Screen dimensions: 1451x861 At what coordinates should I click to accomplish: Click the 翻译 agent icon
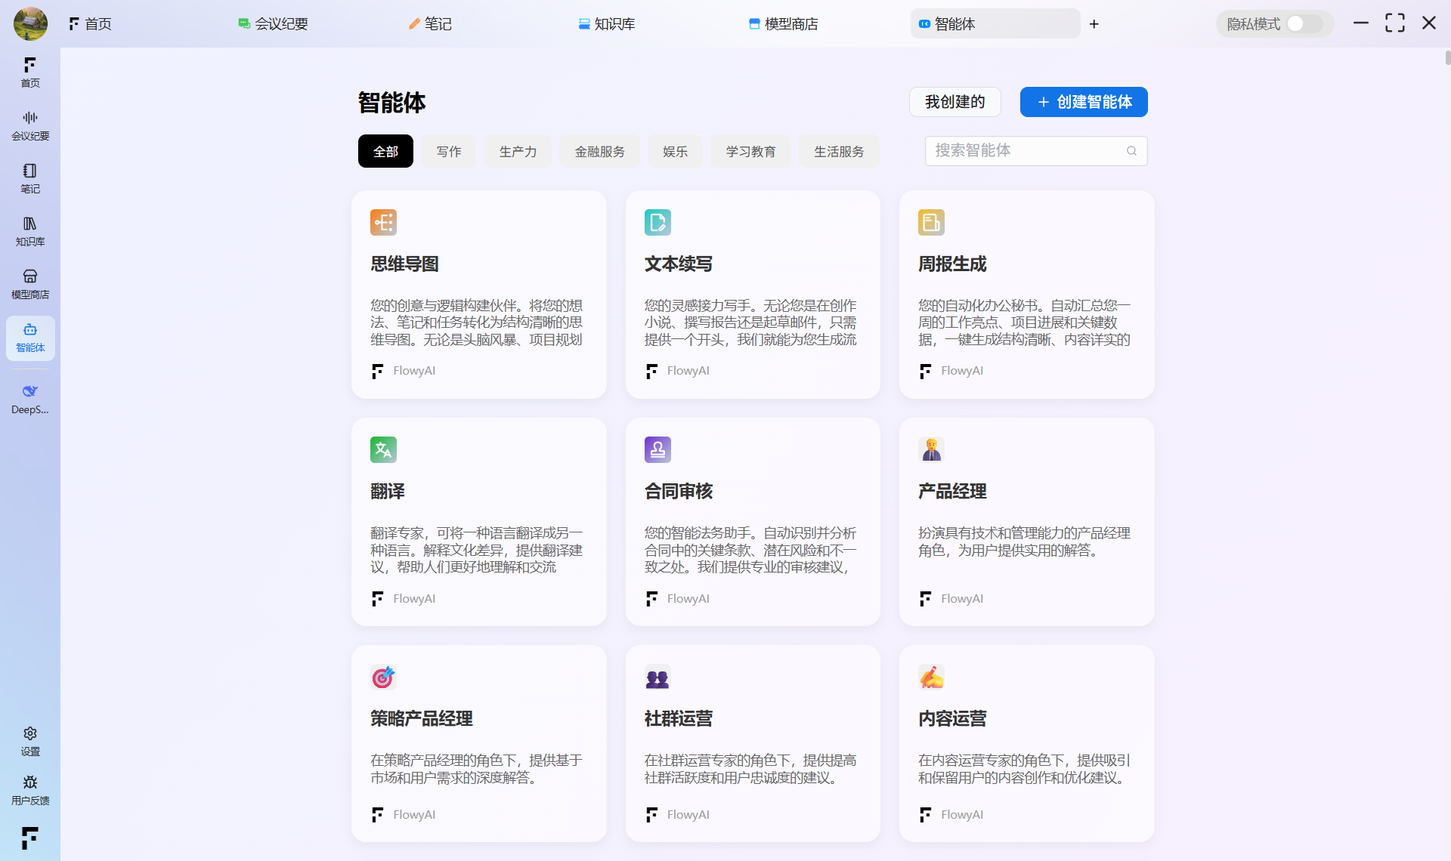(x=383, y=449)
